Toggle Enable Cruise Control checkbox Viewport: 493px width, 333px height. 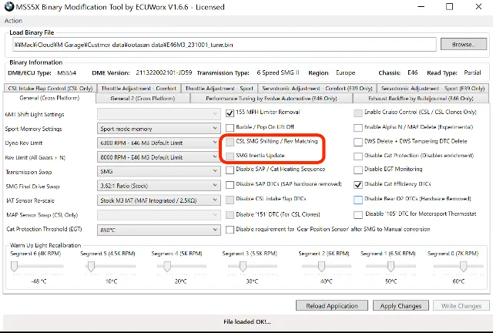click(357, 113)
